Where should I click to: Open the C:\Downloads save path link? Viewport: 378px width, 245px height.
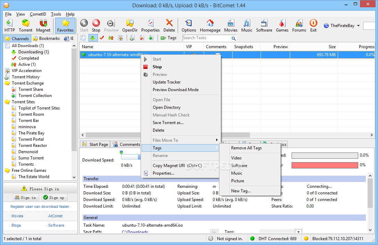click(135, 232)
